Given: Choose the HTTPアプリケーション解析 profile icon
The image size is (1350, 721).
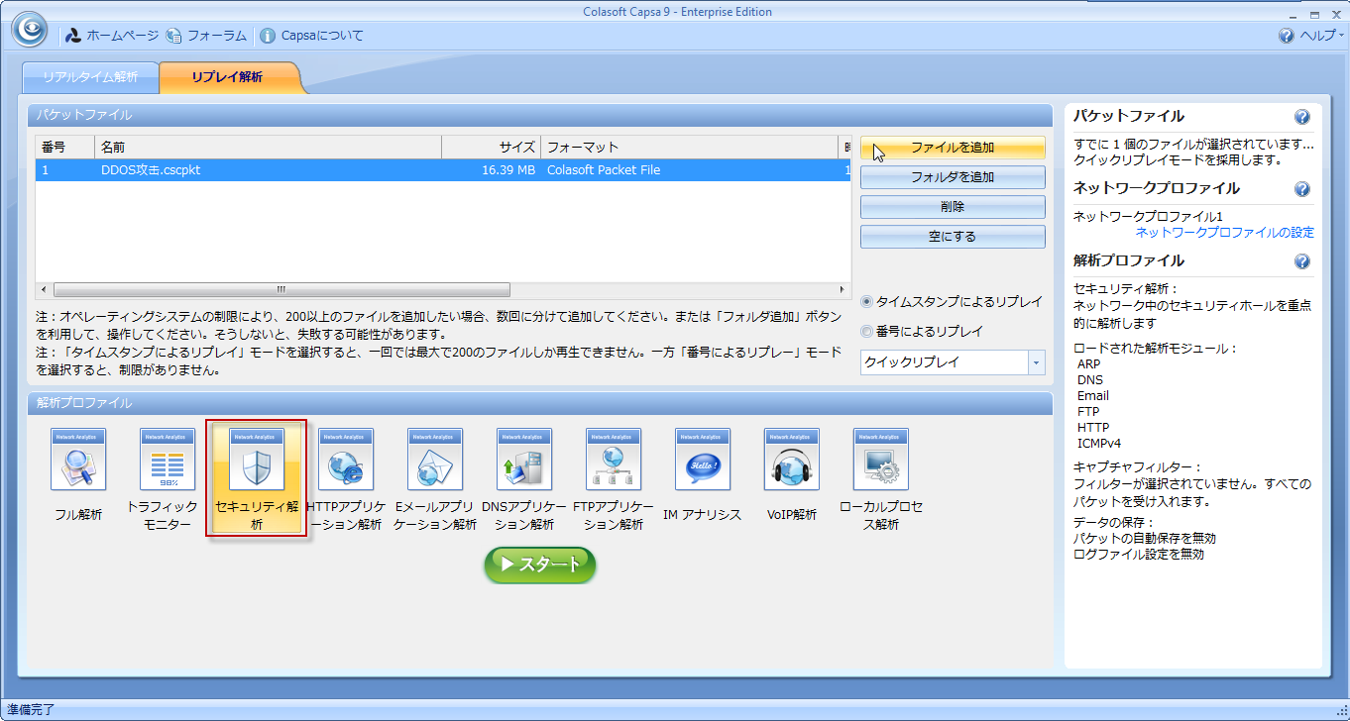Looking at the screenshot, I should (x=345, y=461).
